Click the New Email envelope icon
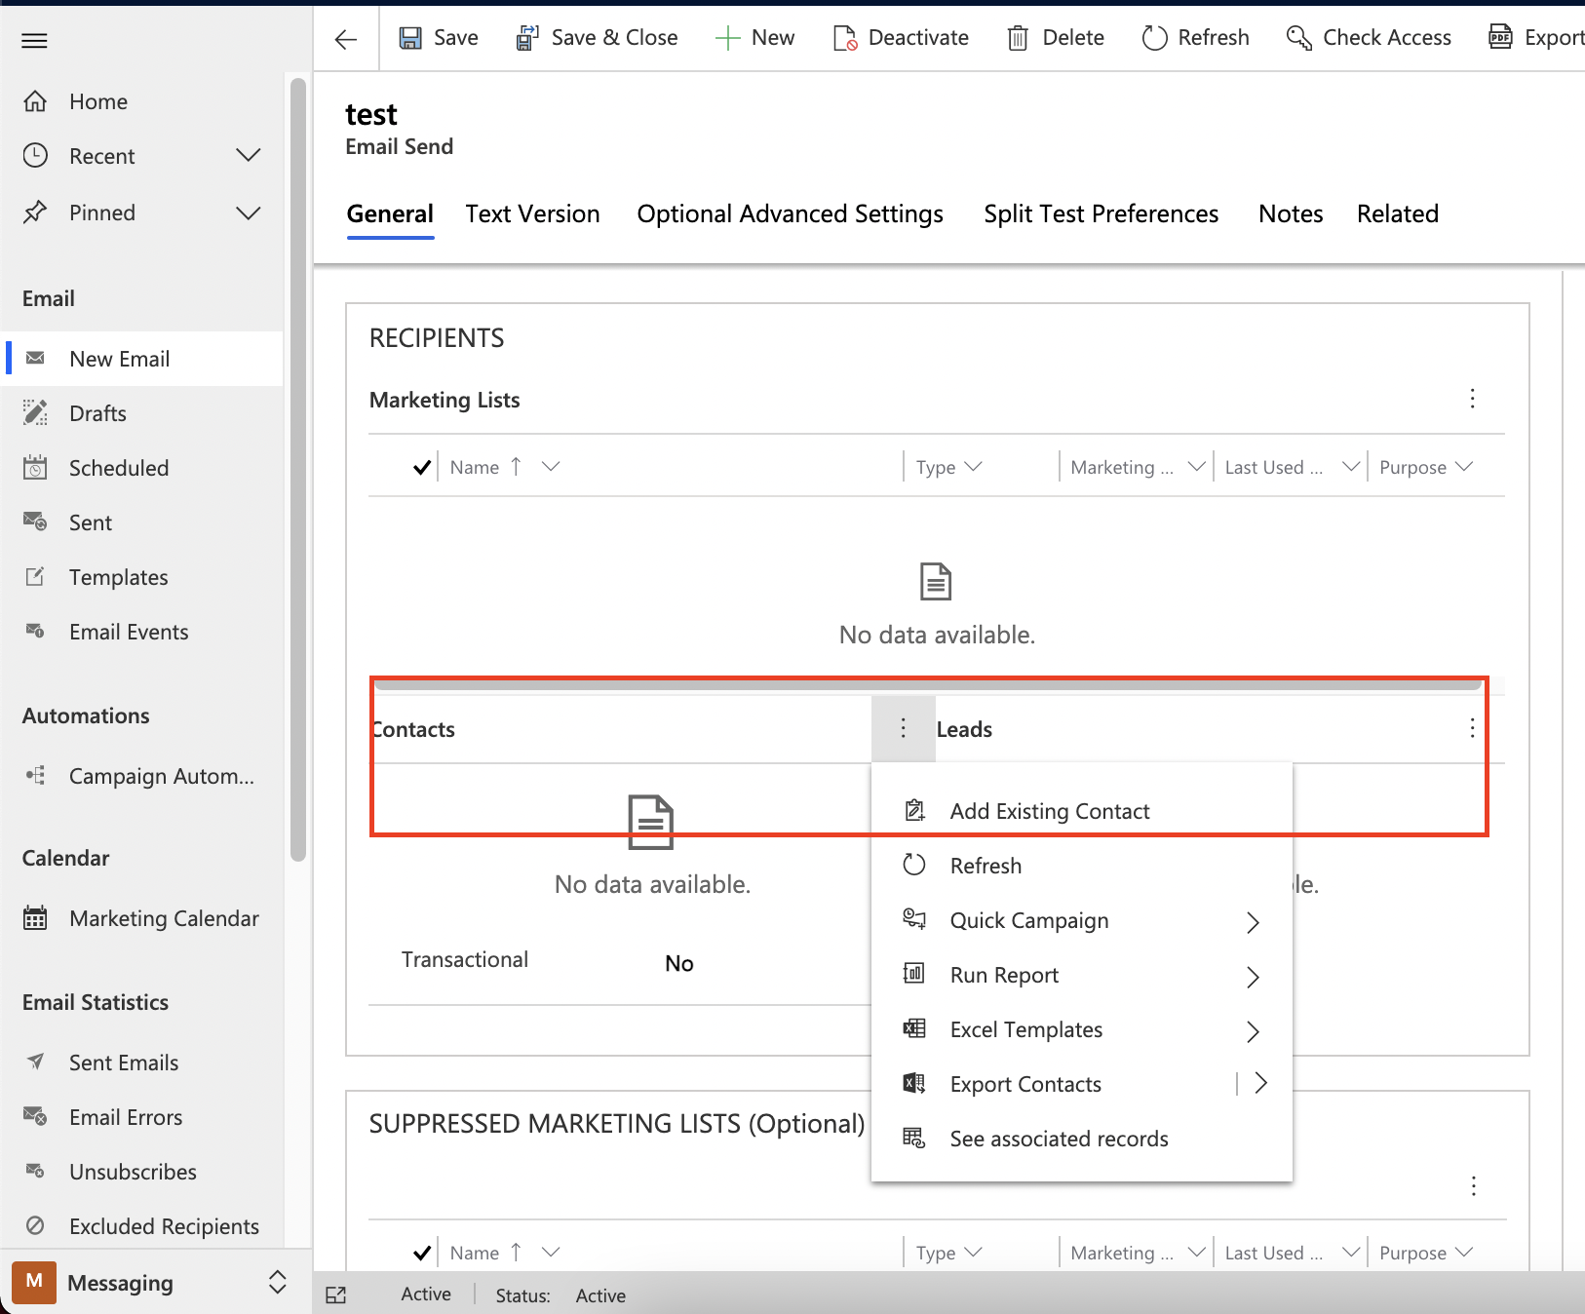This screenshot has width=1585, height=1314. [x=35, y=359]
